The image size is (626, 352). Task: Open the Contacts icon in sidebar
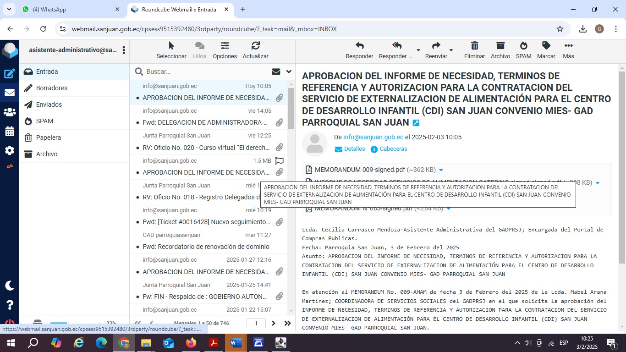pos(10,112)
